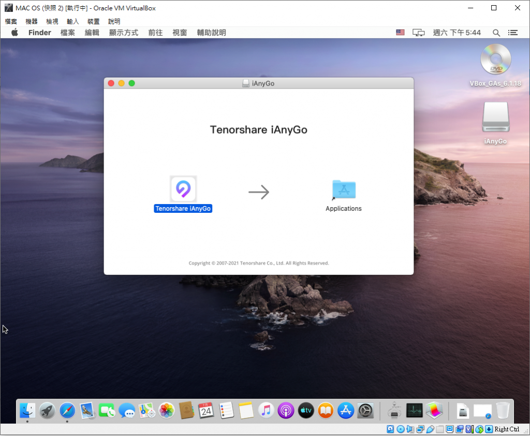This screenshot has height=436, width=530.
Task: Open VirtualBox 說明 menu
Action: point(114,21)
